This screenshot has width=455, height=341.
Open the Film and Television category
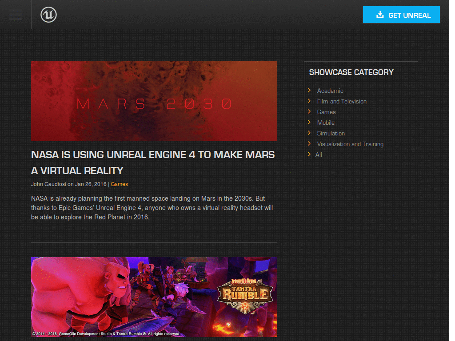click(x=342, y=102)
